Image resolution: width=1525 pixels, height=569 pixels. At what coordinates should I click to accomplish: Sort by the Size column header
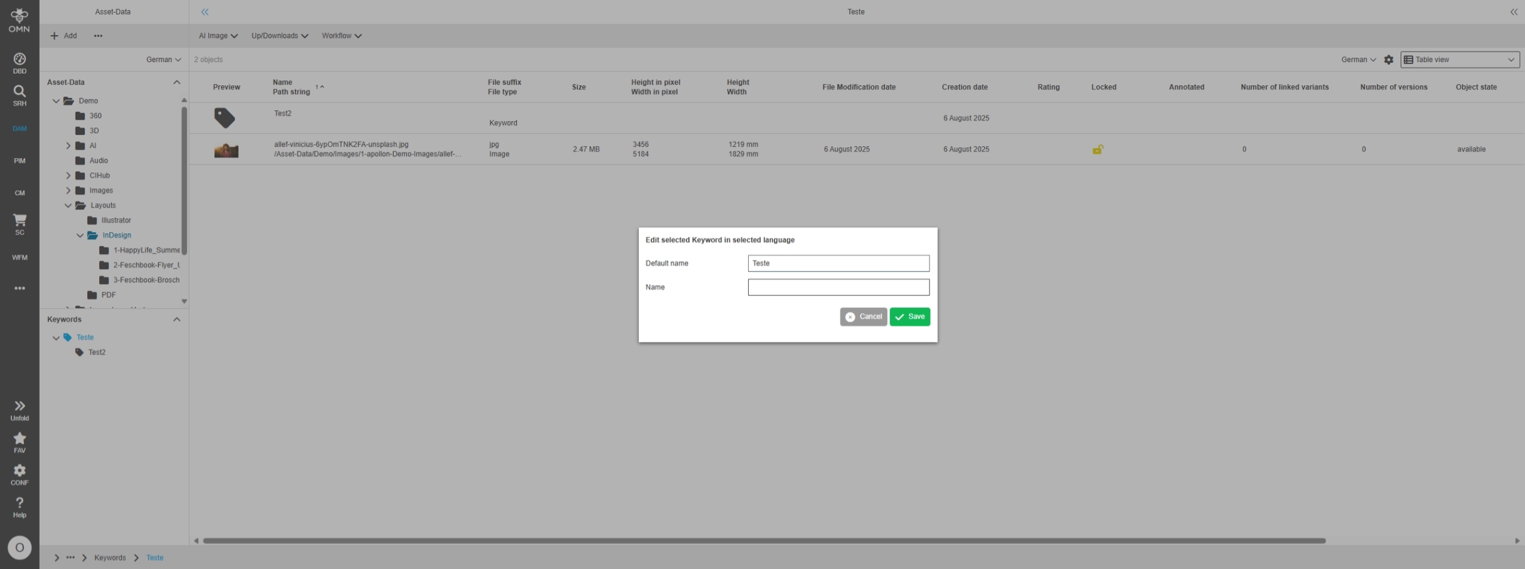pyautogui.click(x=578, y=87)
